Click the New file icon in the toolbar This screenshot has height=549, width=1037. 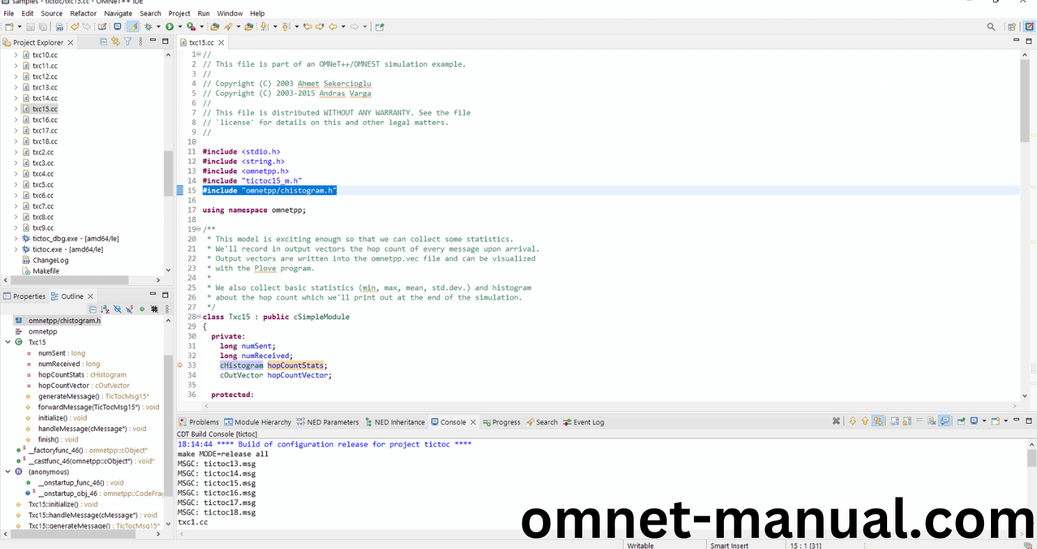9,26
